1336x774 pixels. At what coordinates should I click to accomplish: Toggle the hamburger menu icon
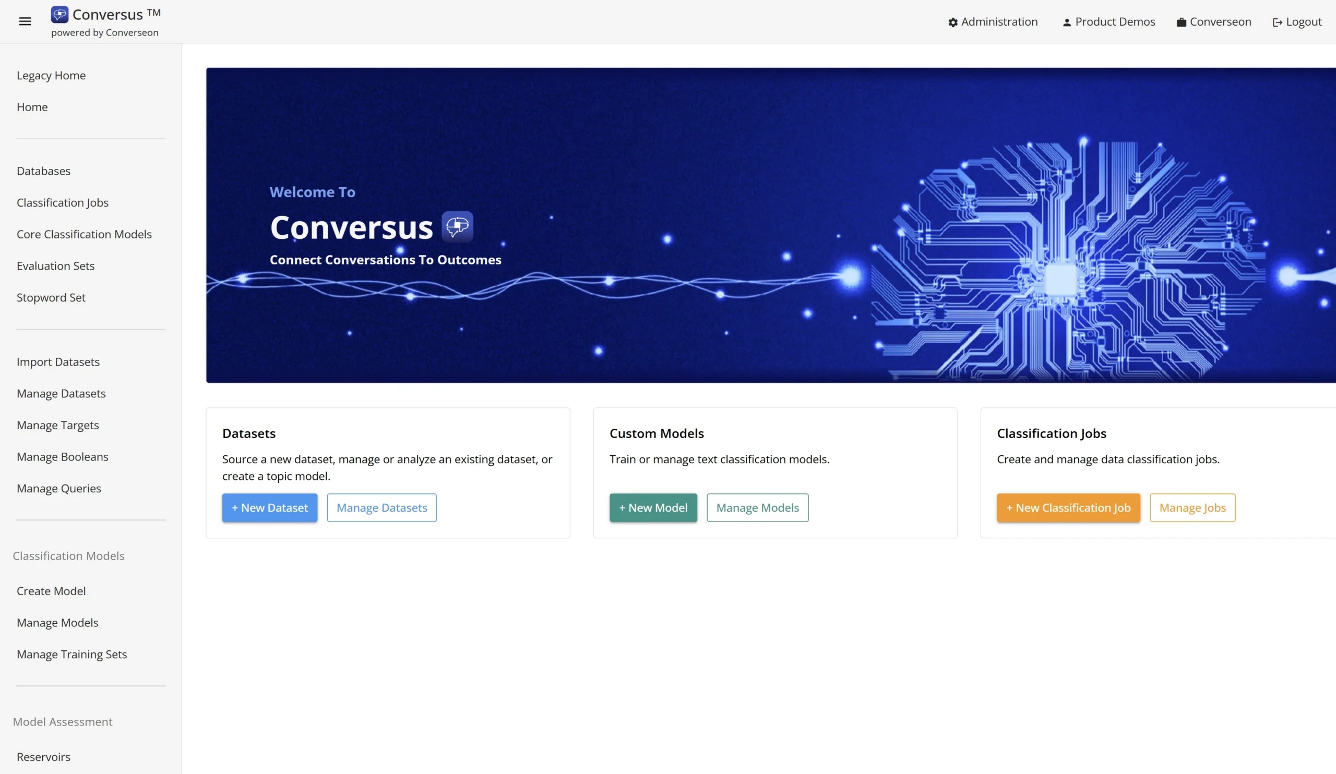(25, 21)
